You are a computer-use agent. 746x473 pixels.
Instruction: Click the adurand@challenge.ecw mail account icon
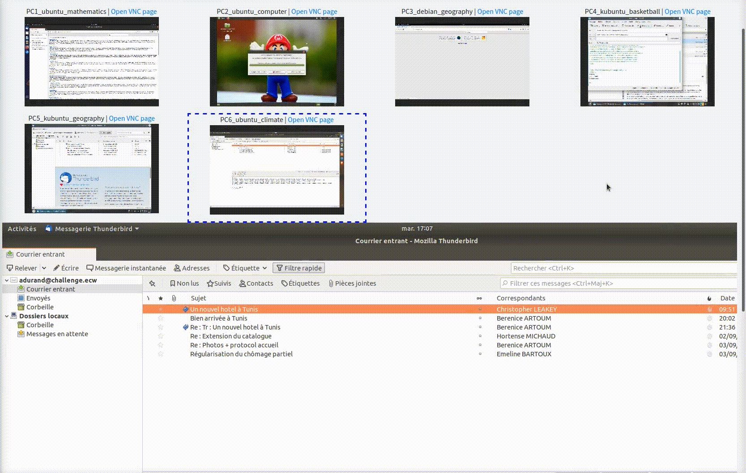tap(14, 280)
